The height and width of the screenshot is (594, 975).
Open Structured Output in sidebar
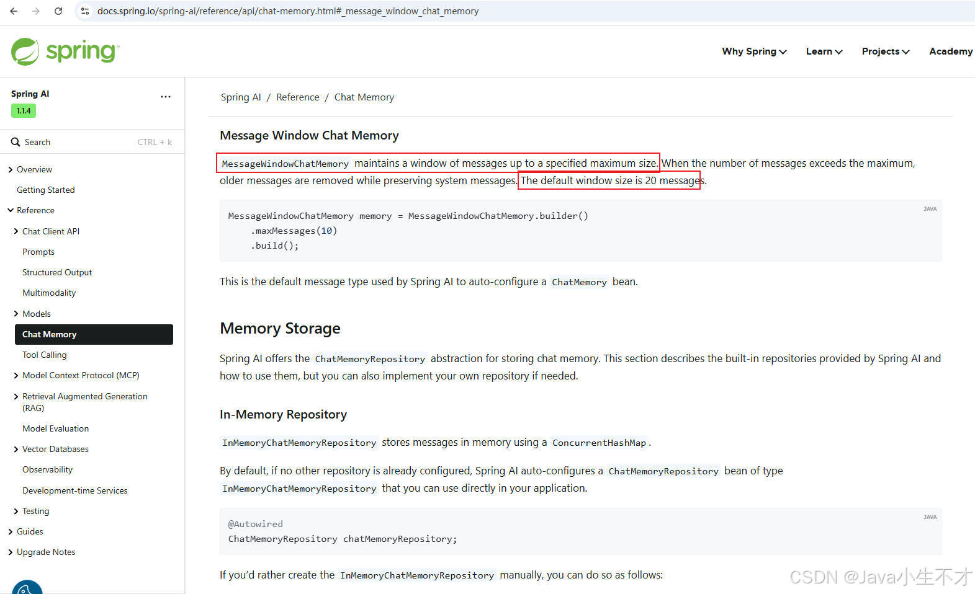57,272
